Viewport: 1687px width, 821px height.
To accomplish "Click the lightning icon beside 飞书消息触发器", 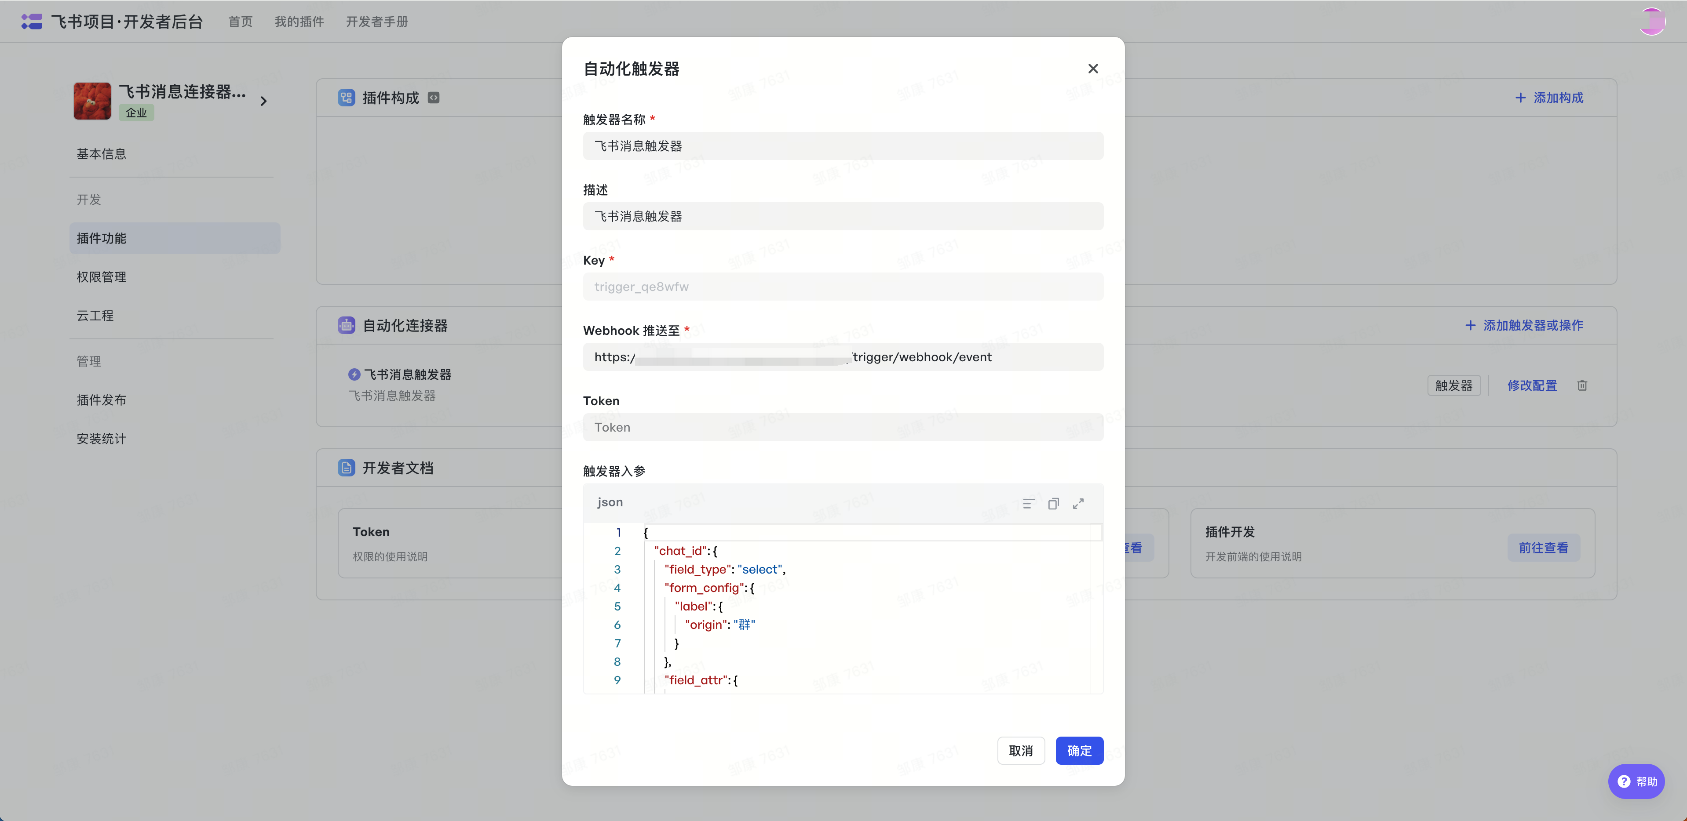I will click(x=354, y=374).
